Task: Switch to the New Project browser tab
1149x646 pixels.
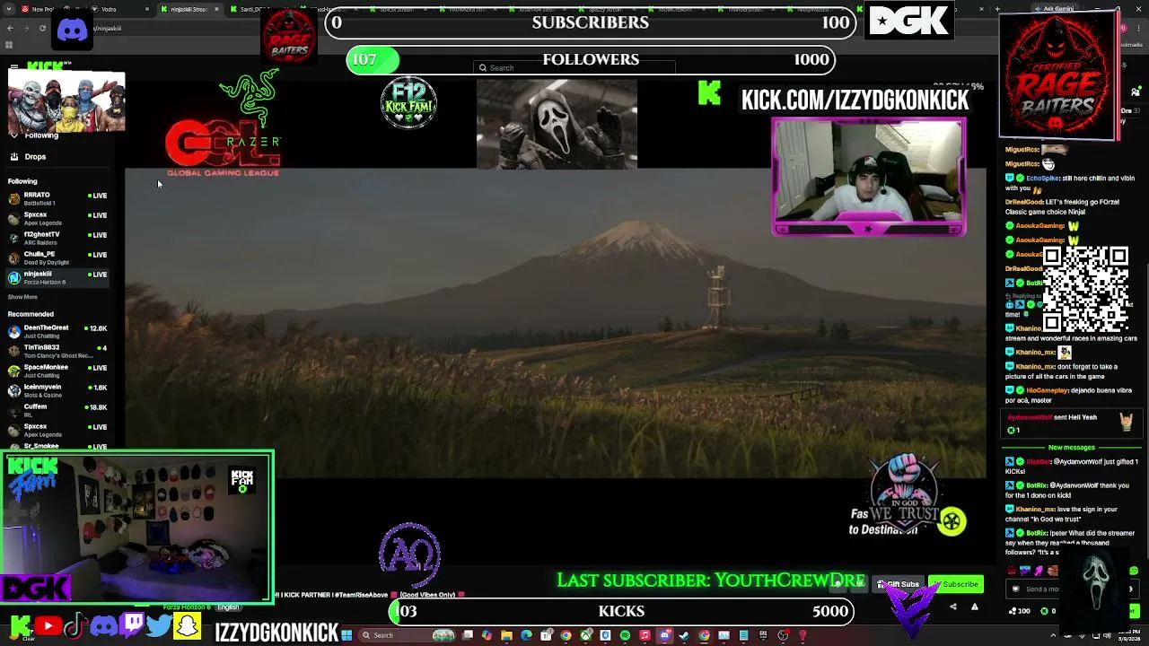Action: point(41,9)
